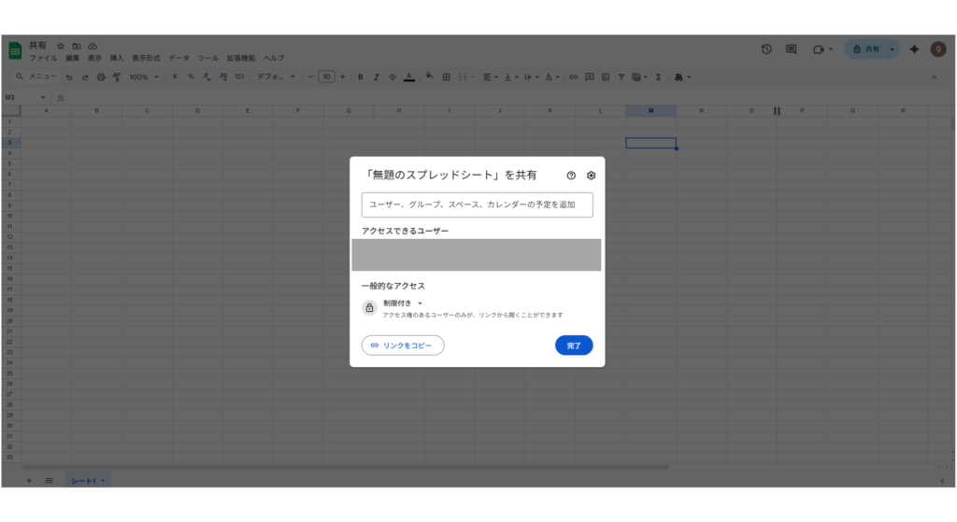This screenshot has width=957, height=522.
Task: Format as currency (yen)
Action: click(175, 77)
